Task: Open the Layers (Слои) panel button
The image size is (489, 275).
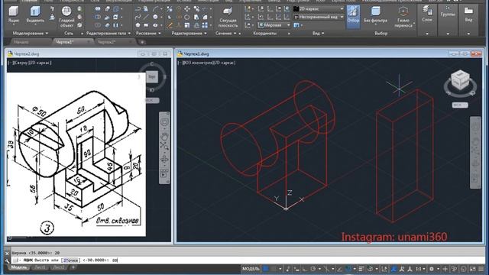Action: [x=427, y=14]
